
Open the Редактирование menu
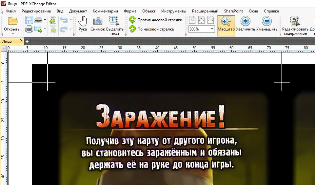pos(36,11)
